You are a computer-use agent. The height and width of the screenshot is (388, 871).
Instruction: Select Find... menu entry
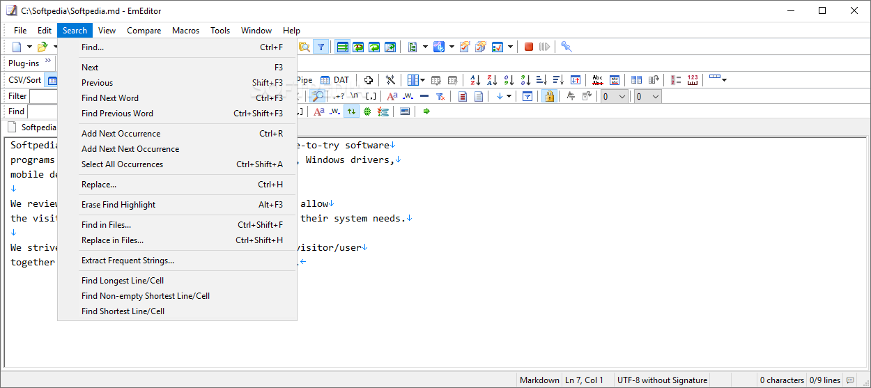click(178, 47)
